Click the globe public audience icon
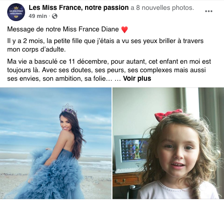 (55, 16)
